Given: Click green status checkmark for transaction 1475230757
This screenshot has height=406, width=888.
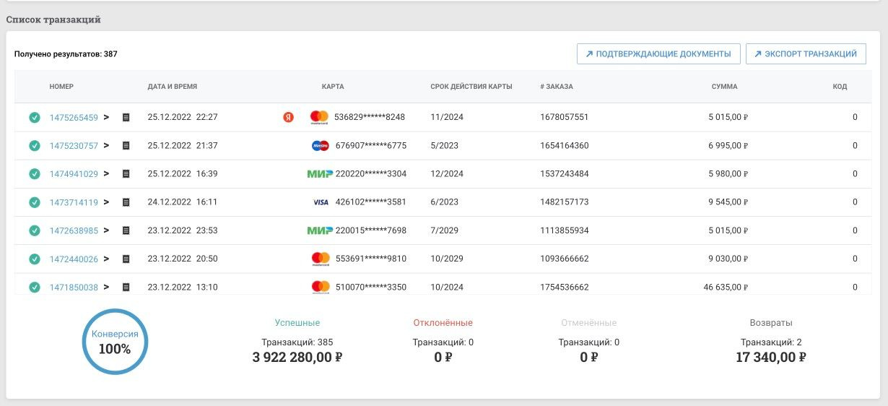Looking at the screenshot, I should [34, 146].
